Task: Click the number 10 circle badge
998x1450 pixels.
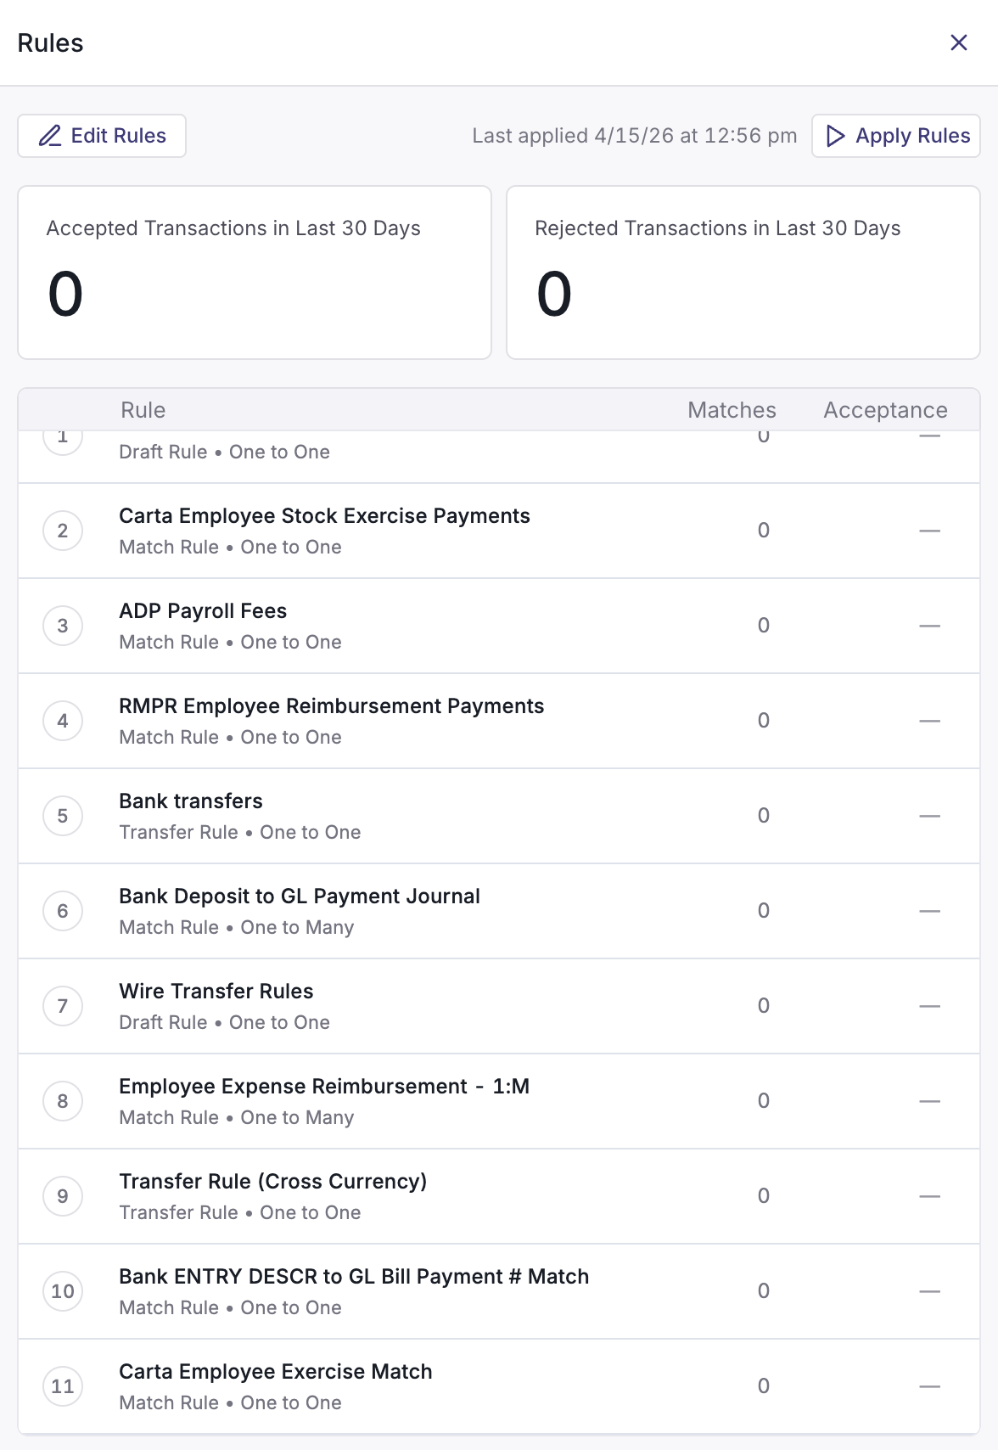Action: coord(63,1291)
